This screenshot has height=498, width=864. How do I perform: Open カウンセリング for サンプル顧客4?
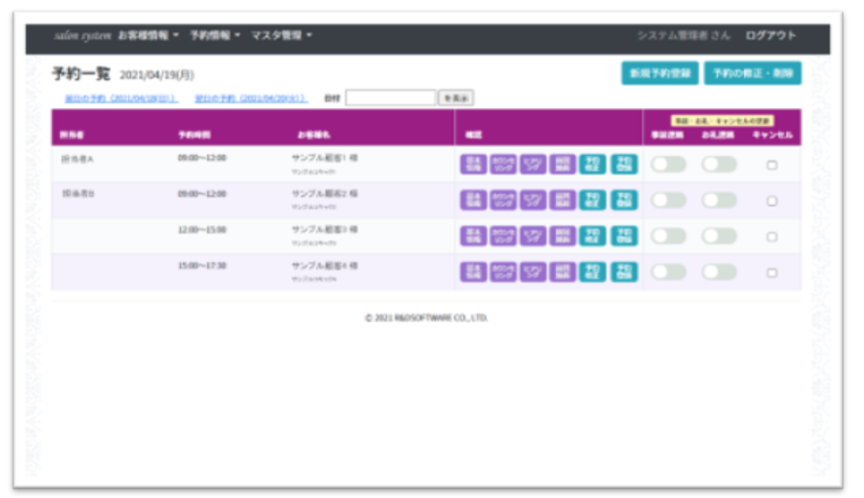coord(503,272)
